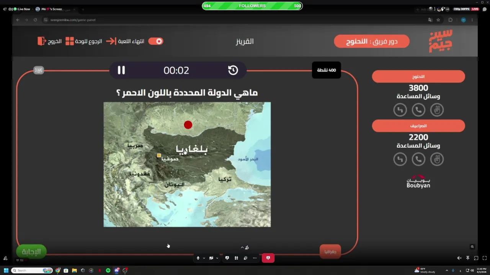Click the الصراعيف score 2200
The image size is (490, 275).
[x=418, y=137]
